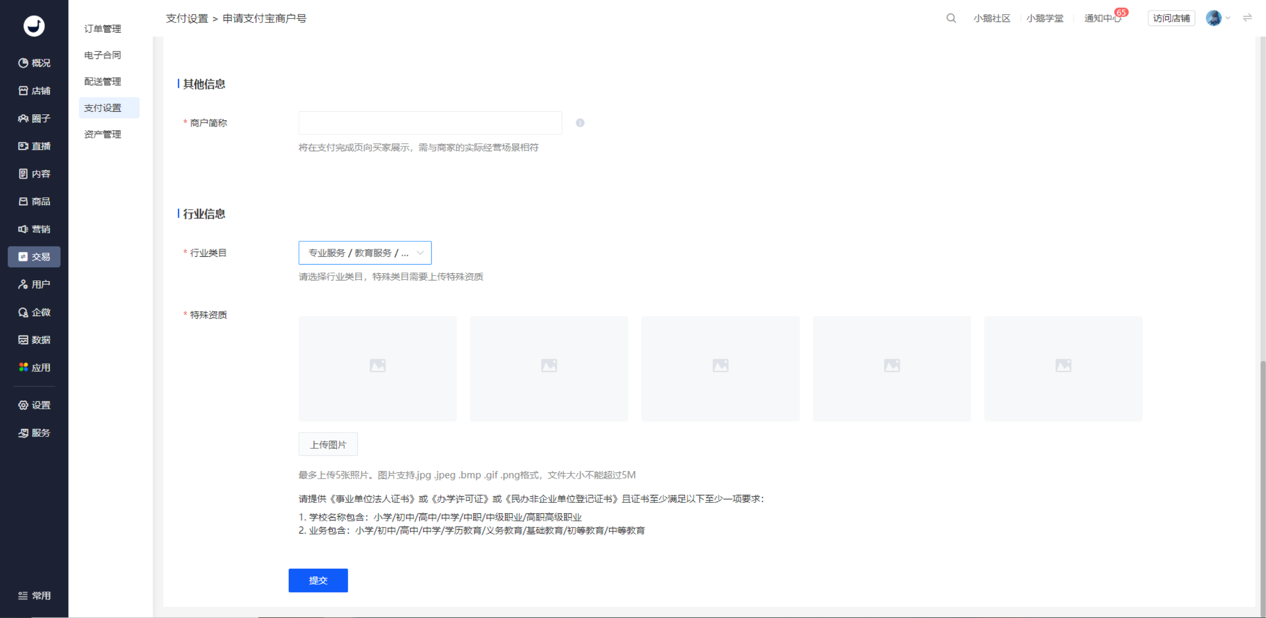Expand the avatar dropdown chevron
Image resolution: width=1266 pixels, height=618 pixels.
coord(1228,18)
